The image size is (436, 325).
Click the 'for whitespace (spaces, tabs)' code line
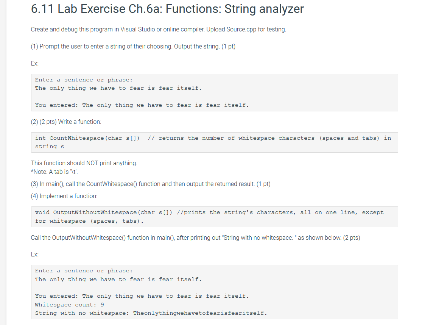89,221
